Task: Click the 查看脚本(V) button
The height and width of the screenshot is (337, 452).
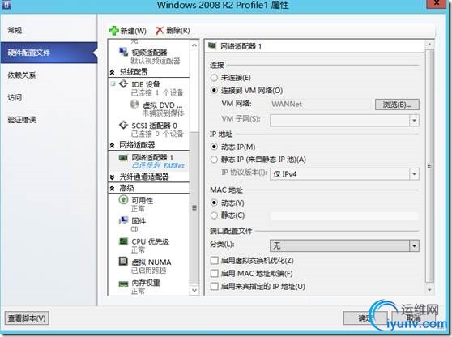Action: [x=27, y=318]
